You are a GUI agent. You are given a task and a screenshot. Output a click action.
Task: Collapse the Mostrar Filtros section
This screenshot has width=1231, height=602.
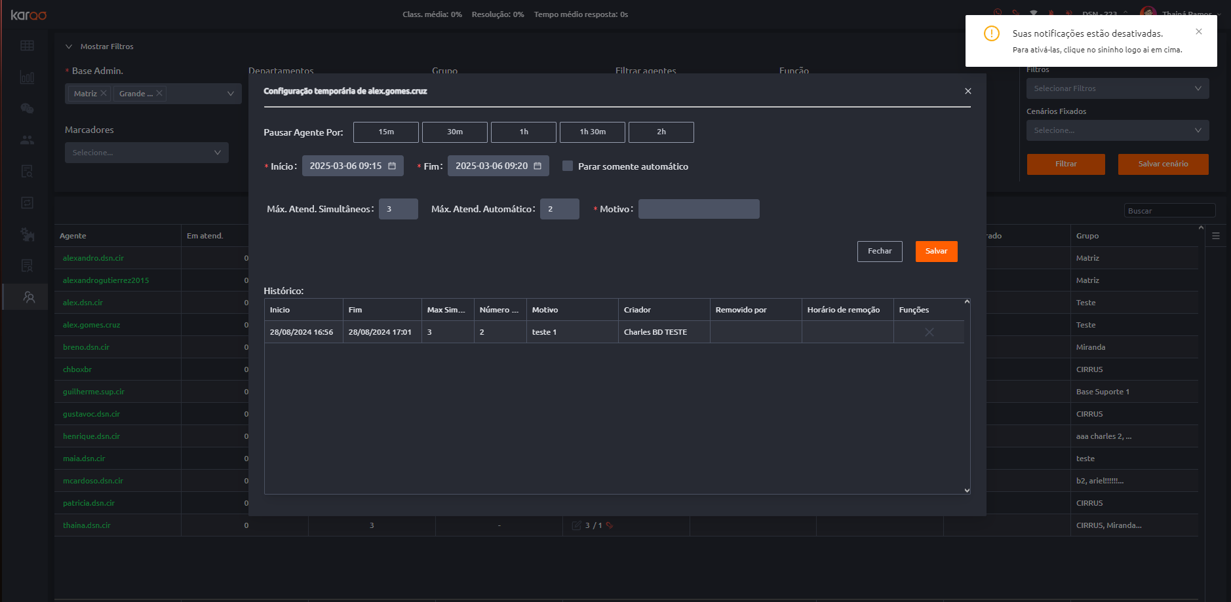pyautogui.click(x=69, y=47)
